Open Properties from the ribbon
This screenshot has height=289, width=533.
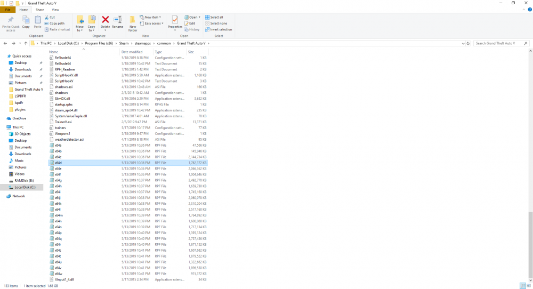pyautogui.click(x=175, y=22)
